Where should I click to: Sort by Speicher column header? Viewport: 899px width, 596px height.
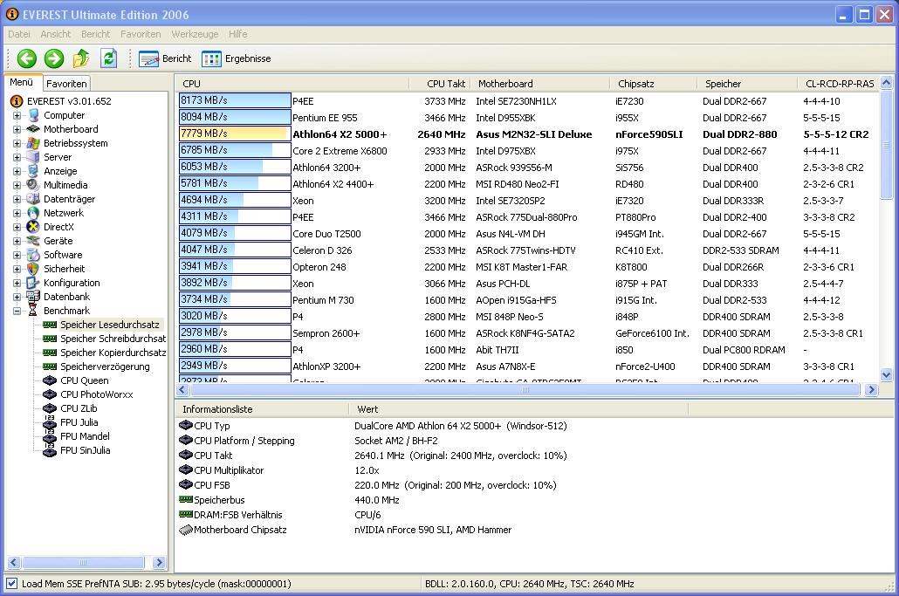click(747, 84)
